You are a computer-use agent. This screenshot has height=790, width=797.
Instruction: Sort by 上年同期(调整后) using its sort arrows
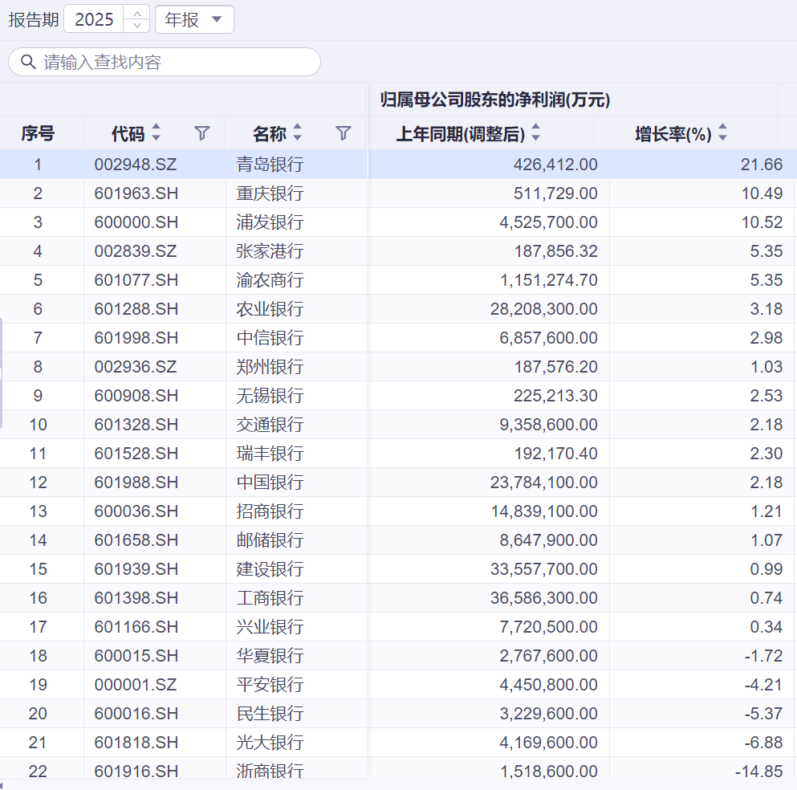pyautogui.click(x=535, y=133)
